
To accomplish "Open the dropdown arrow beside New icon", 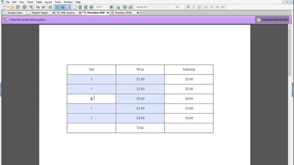I will pos(8,7).
